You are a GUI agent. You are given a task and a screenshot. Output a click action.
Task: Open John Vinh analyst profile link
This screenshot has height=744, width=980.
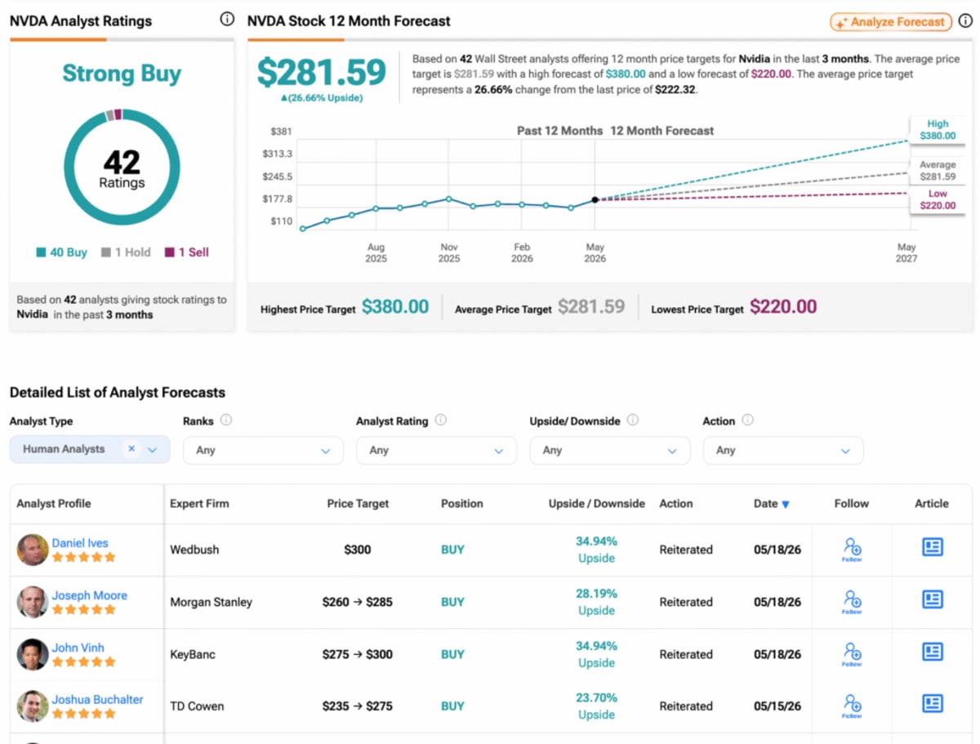(x=78, y=648)
